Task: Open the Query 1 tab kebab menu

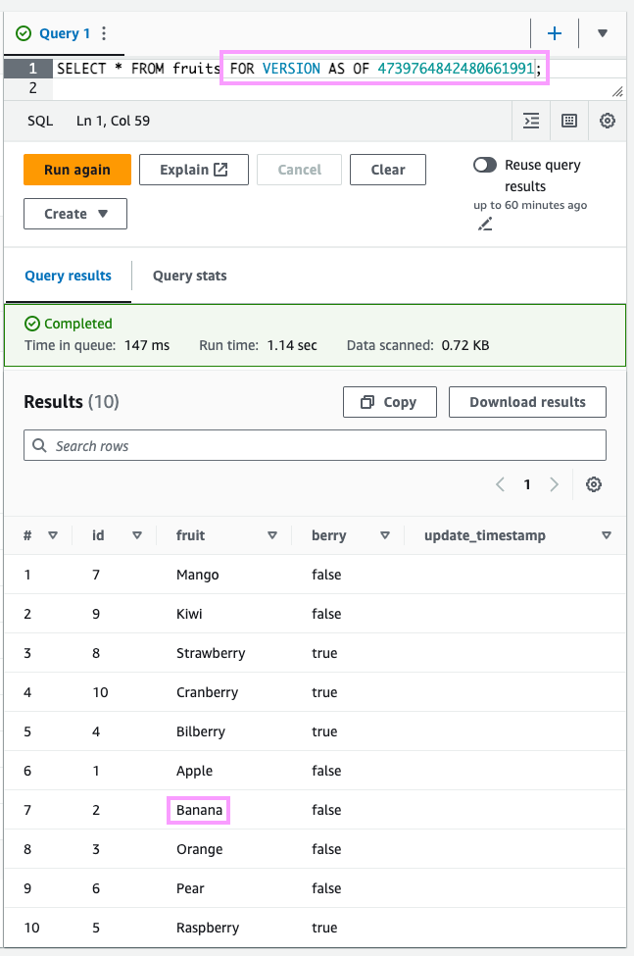Action: point(105,33)
